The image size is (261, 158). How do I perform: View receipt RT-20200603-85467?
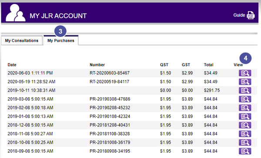(x=245, y=73)
